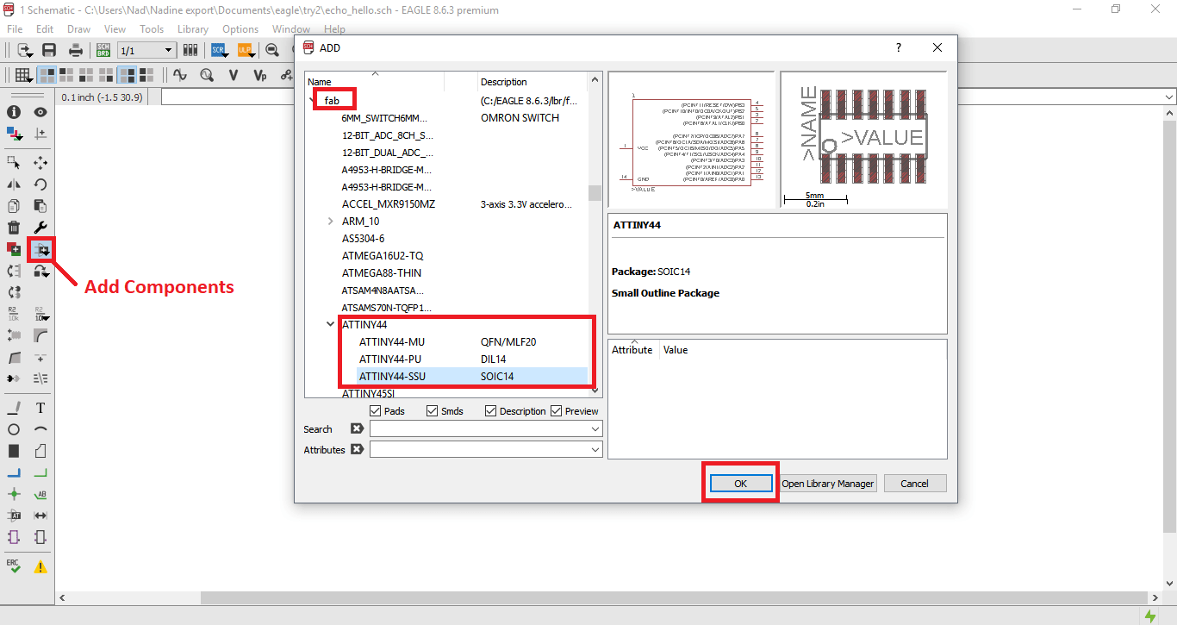Screen dimensions: 1177x625
Task: Open the SCR script run icon
Action: (218, 51)
